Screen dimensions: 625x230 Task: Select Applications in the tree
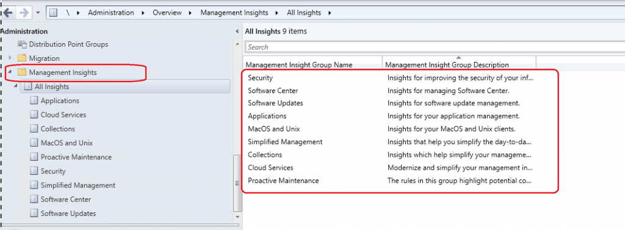pyautogui.click(x=60, y=101)
